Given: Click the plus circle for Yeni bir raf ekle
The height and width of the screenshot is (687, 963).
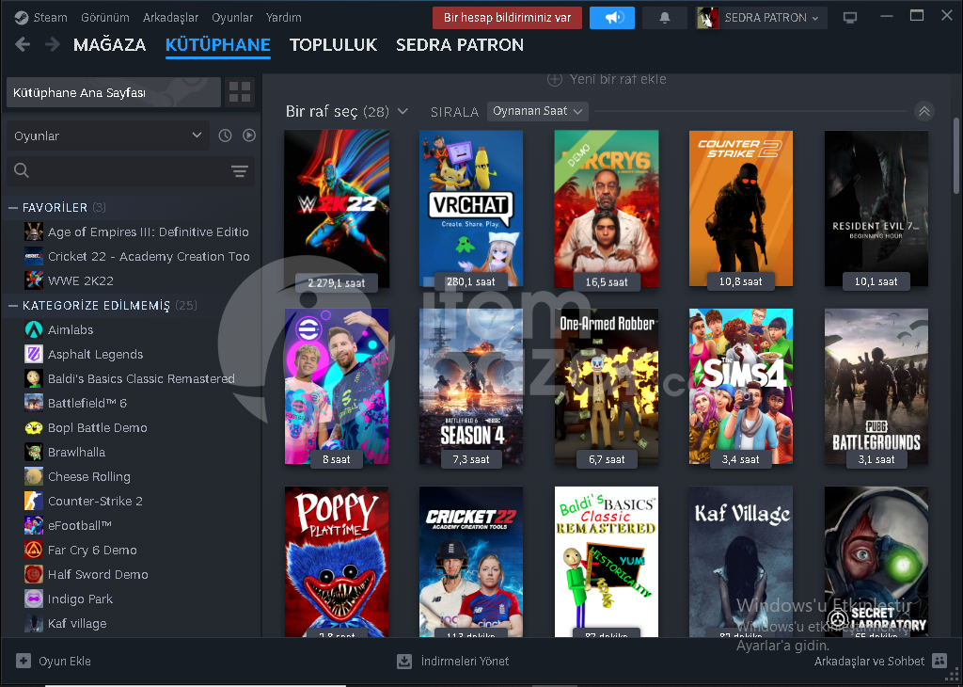Looking at the screenshot, I should point(555,79).
